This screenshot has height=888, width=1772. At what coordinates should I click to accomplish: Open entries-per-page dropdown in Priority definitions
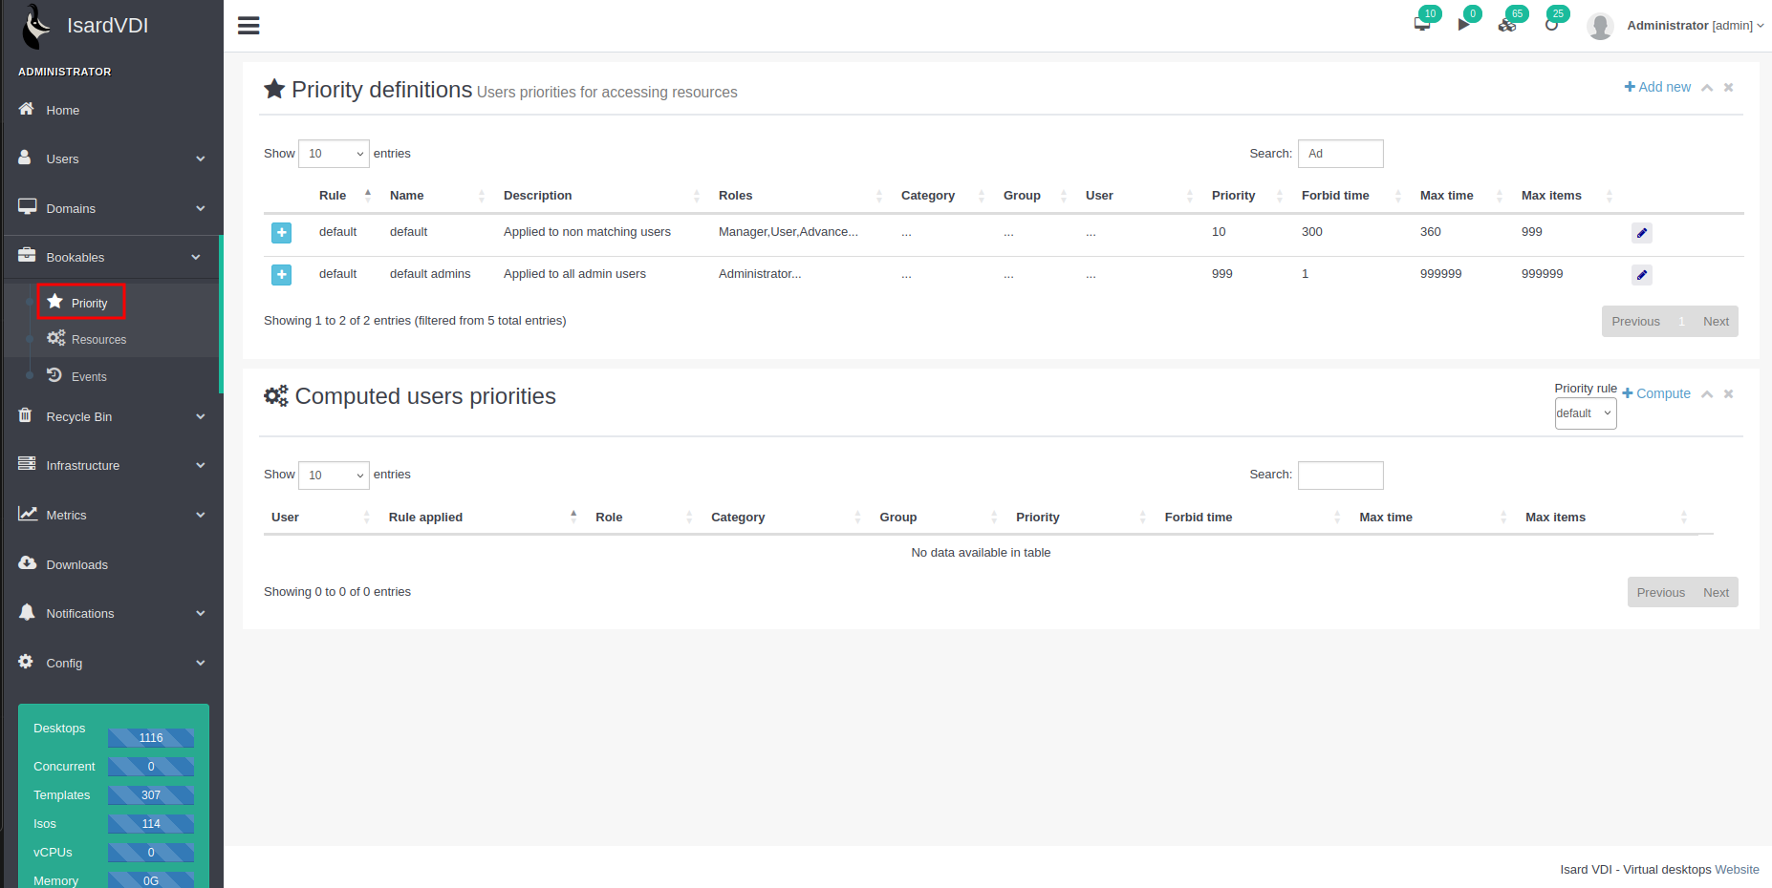coord(334,154)
